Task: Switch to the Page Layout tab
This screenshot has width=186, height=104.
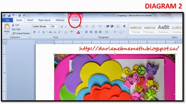Action: tap(44, 20)
